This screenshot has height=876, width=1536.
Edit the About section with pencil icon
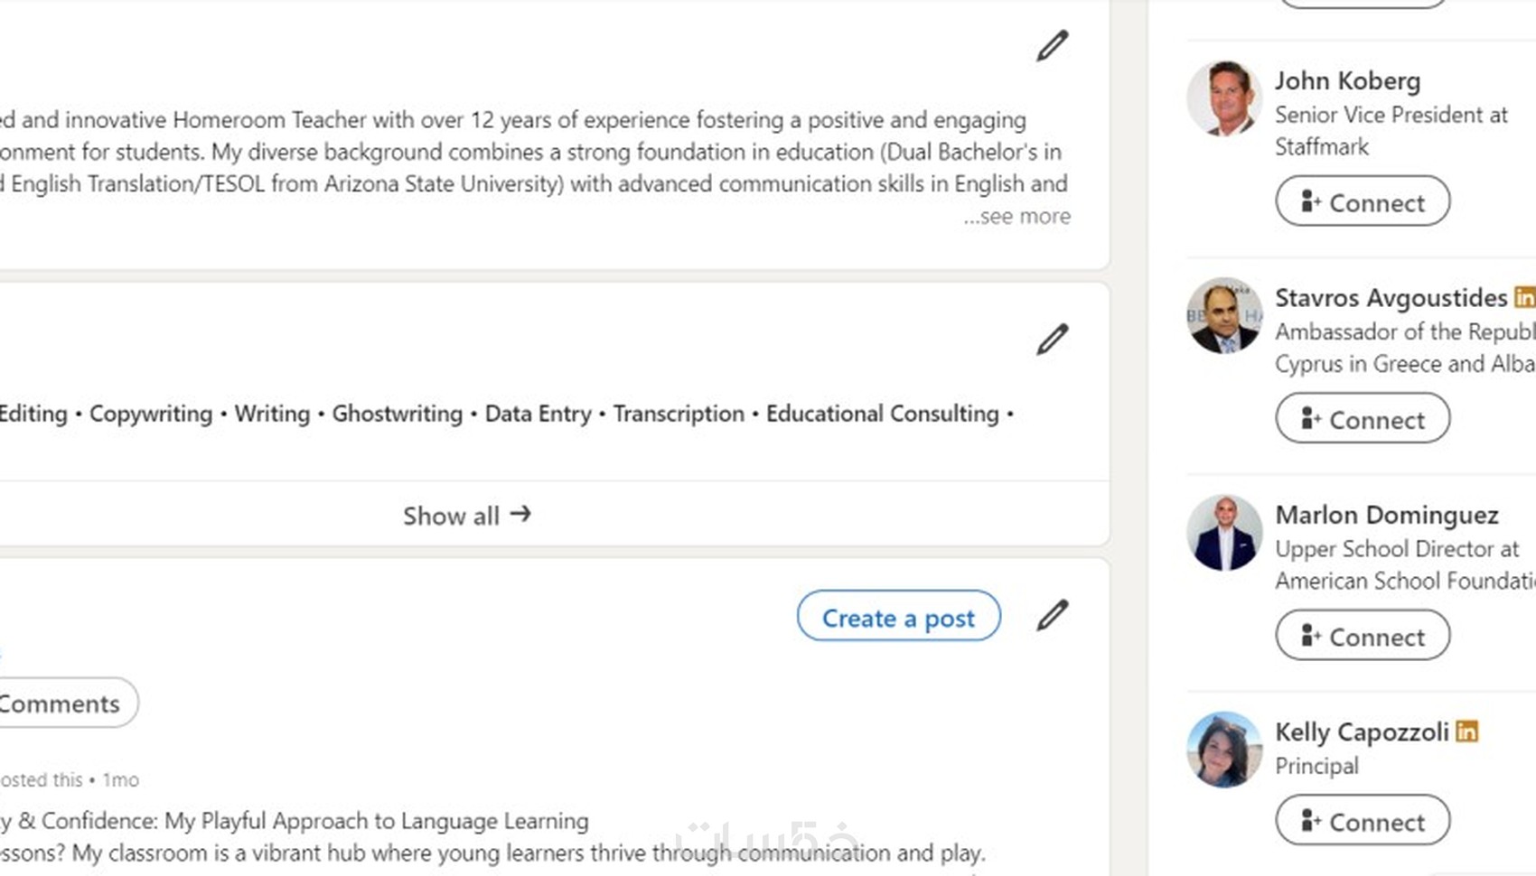tap(1053, 46)
